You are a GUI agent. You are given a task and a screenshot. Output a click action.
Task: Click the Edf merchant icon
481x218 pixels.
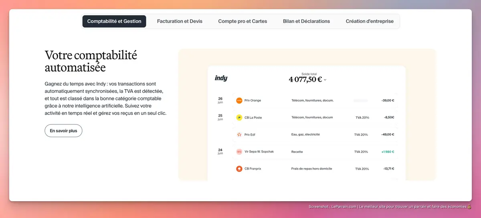pos(239,134)
